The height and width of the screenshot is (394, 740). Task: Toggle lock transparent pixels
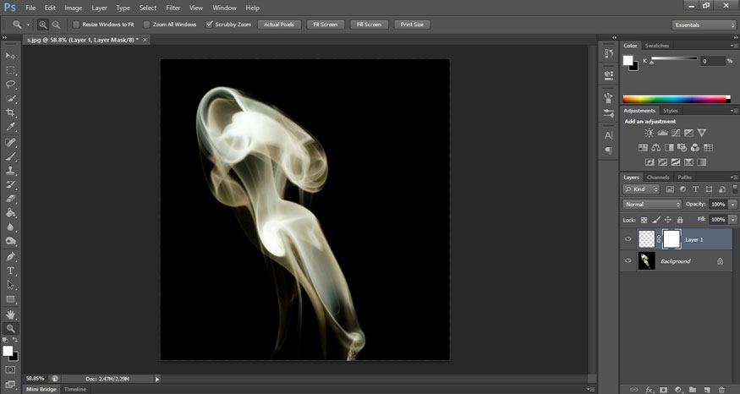click(644, 220)
